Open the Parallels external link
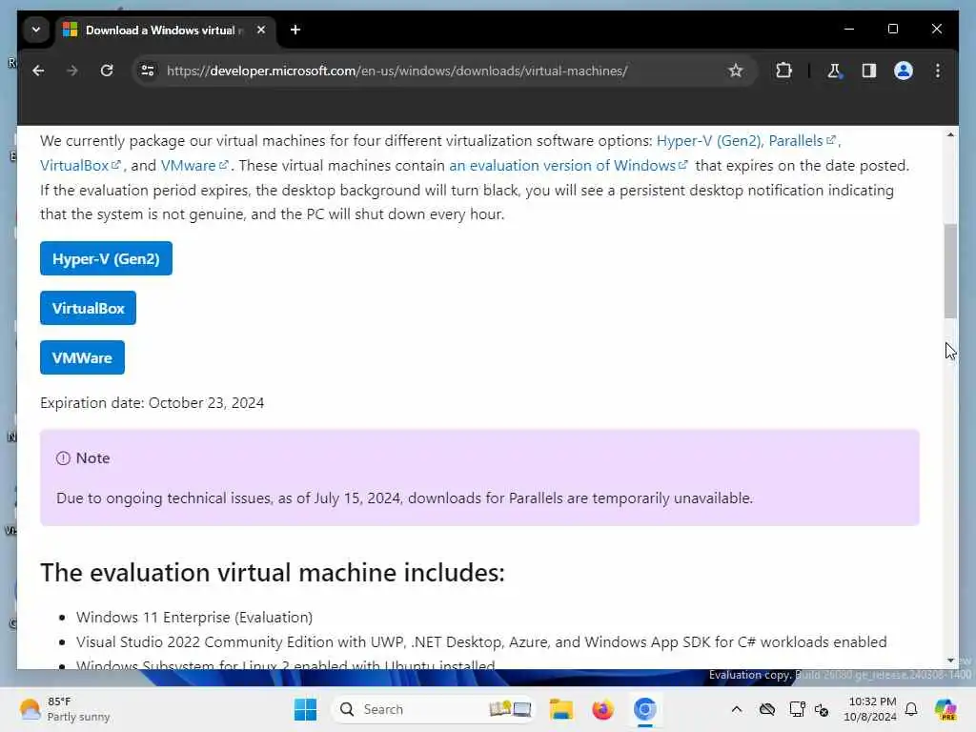The width and height of the screenshot is (976, 732). [802, 141]
